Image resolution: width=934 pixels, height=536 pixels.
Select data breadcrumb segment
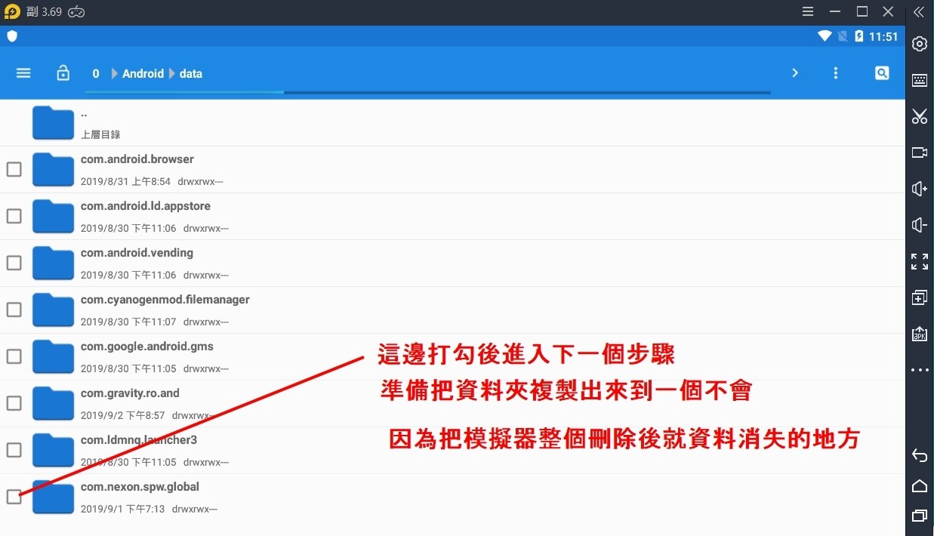click(x=191, y=73)
